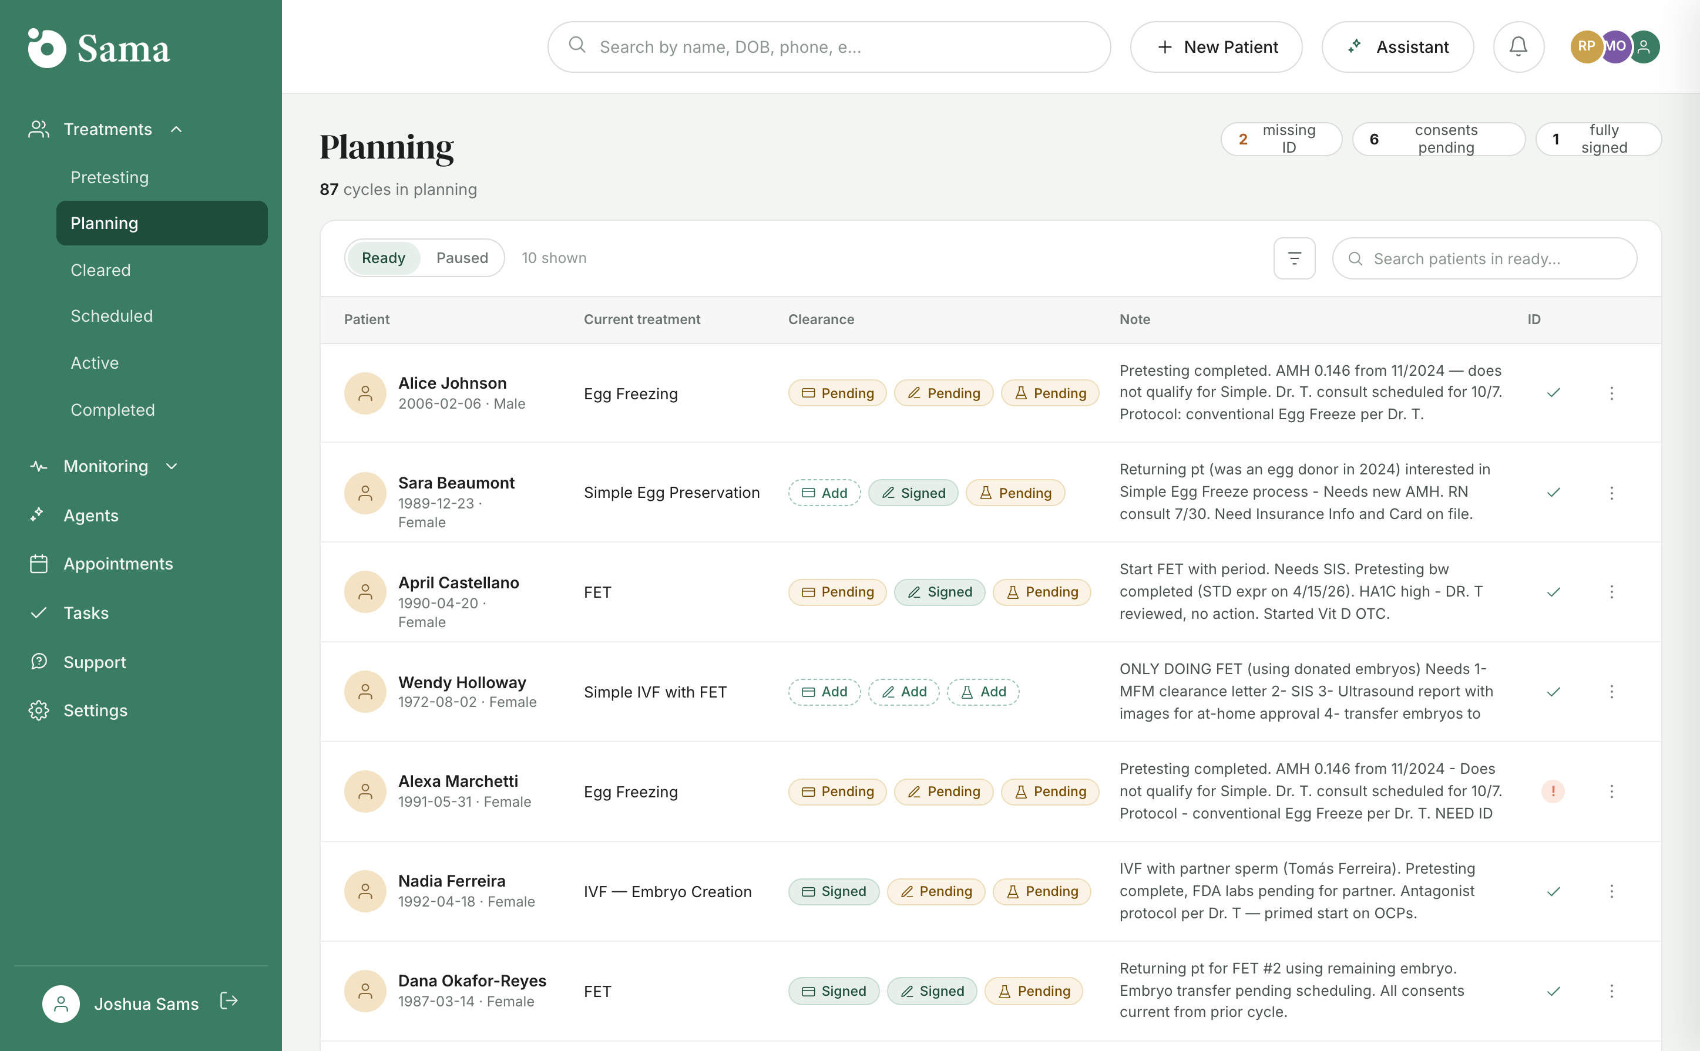Focus the global patient search field
The height and width of the screenshot is (1051, 1700).
(829, 46)
